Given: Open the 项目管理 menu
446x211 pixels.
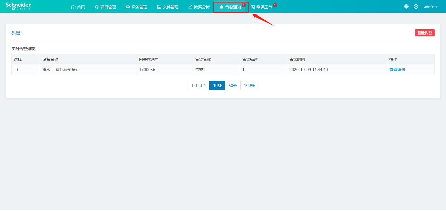Looking at the screenshot, I should tap(105, 7).
